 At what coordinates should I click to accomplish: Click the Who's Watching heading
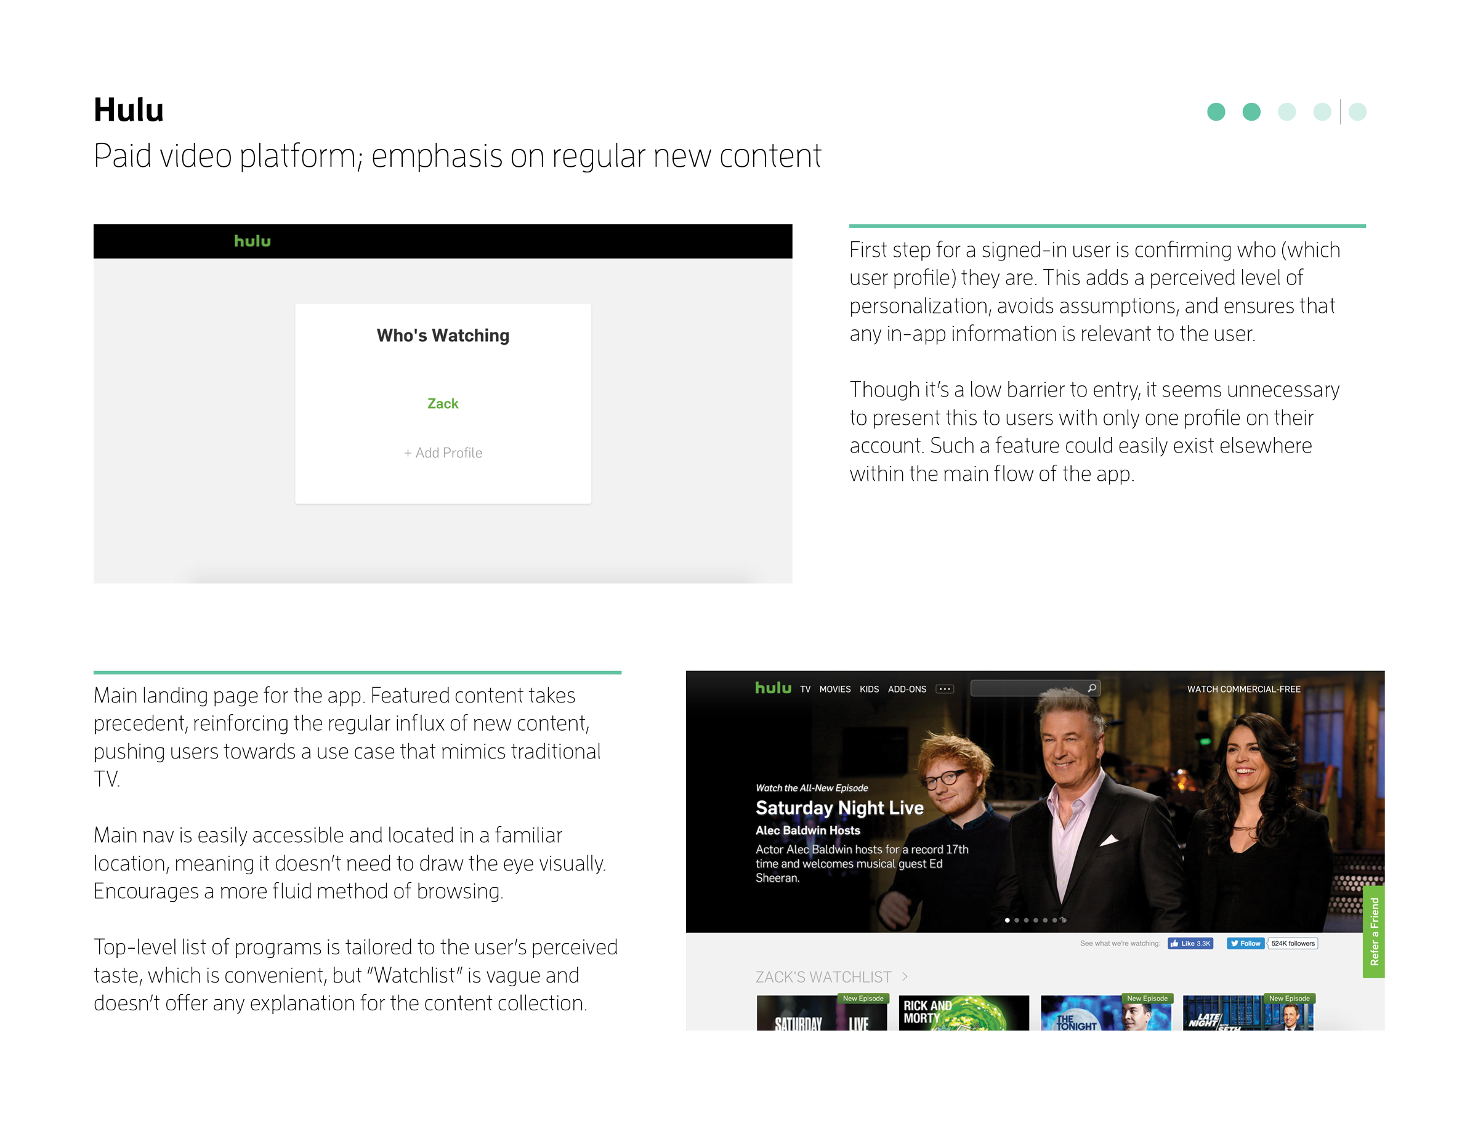(443, 336)
